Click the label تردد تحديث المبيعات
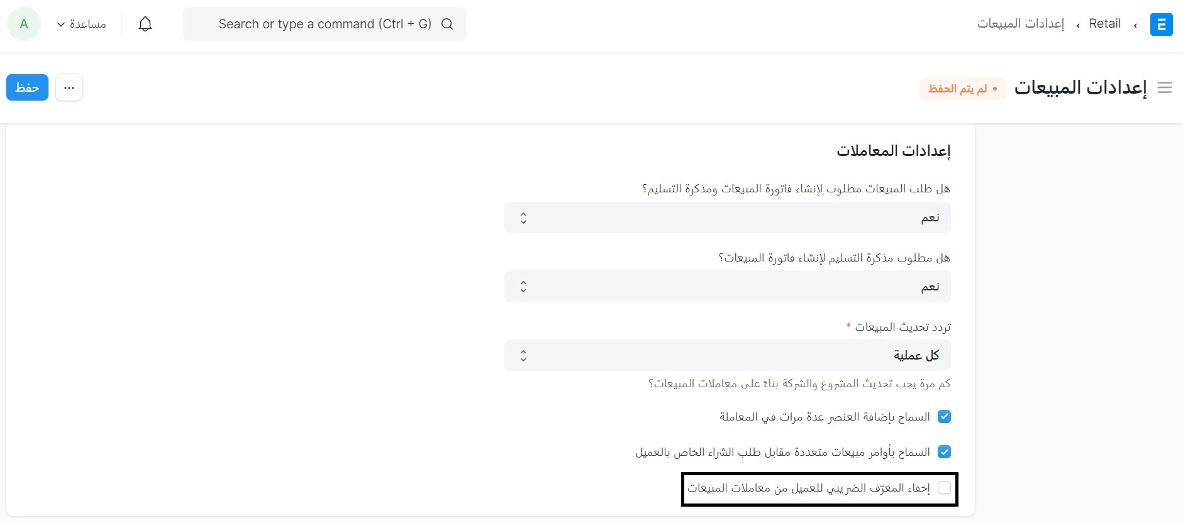The image size is (1183, 523). tap(903, 327)
